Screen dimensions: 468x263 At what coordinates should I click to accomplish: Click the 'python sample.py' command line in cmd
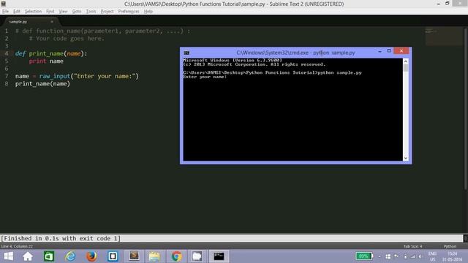pyautogui.click(x=339, y=73)
